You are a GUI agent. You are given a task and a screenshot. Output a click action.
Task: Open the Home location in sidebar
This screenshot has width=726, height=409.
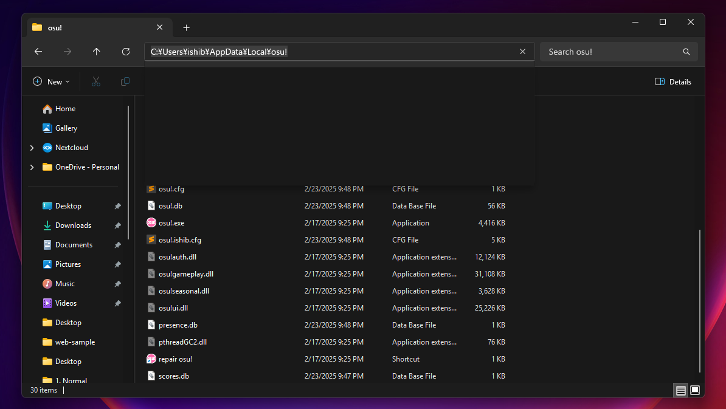pos(65,109)
